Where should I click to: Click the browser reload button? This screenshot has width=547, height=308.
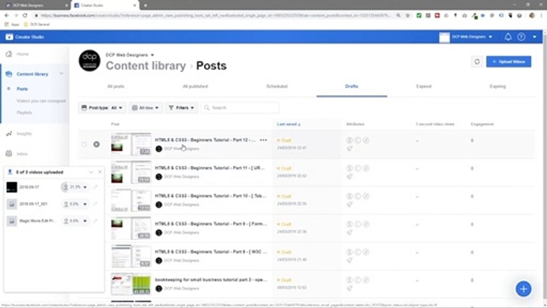coord(25,15)
